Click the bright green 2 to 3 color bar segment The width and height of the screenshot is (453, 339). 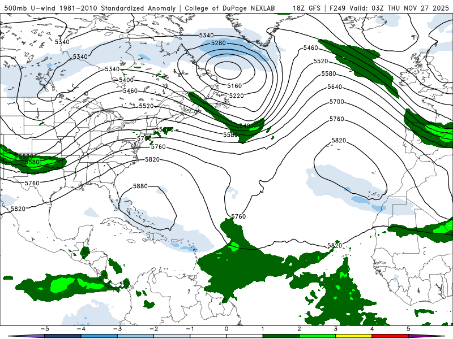point(318,336)
